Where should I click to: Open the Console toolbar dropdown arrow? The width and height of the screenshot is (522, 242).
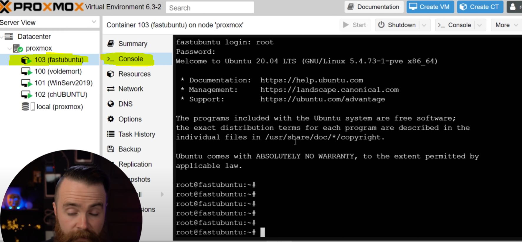click(480, 25)
